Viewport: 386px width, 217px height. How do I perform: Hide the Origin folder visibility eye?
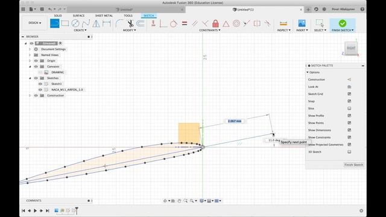point(36,61)
